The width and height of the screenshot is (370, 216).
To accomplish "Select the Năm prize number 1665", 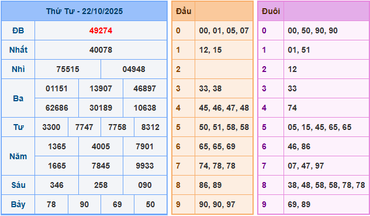I will click(x=57, y=166).
